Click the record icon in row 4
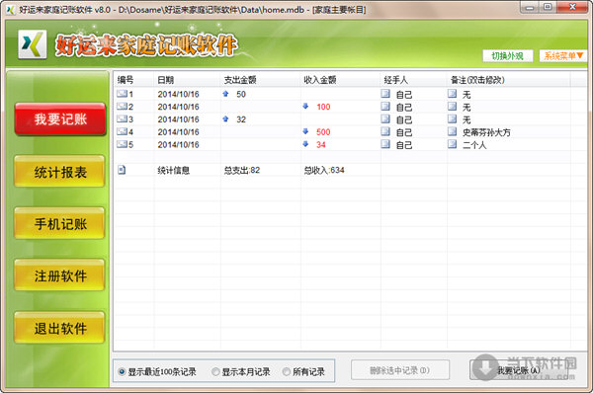Image resolution: width=593 pixels, height=393 pixels. [x=122, y=131]
